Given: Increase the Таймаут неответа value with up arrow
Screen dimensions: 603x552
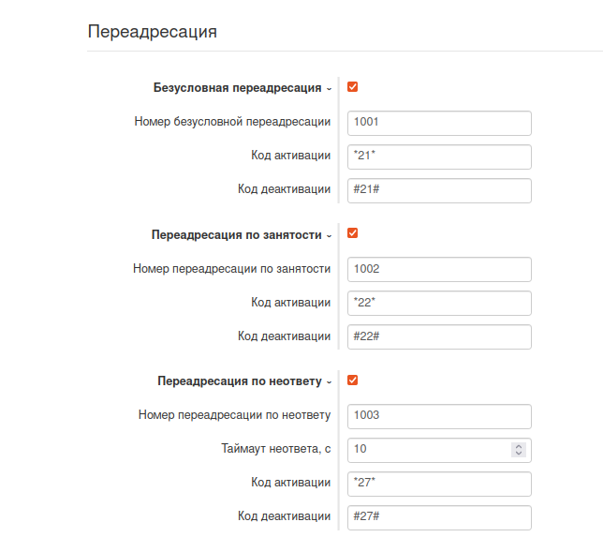Looking at the screenshot, I should (519, 446).
